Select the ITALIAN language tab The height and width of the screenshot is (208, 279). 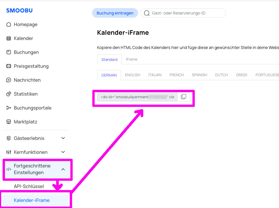pyautogui.click(x=155, y=75)
